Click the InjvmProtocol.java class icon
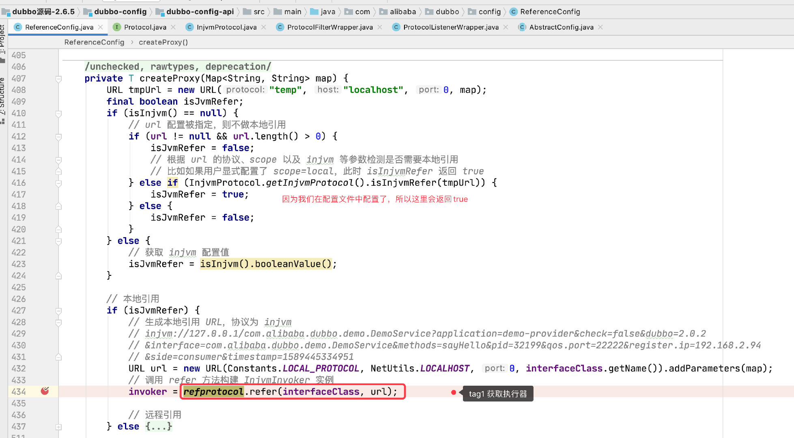794x438 pixels. 189,27
